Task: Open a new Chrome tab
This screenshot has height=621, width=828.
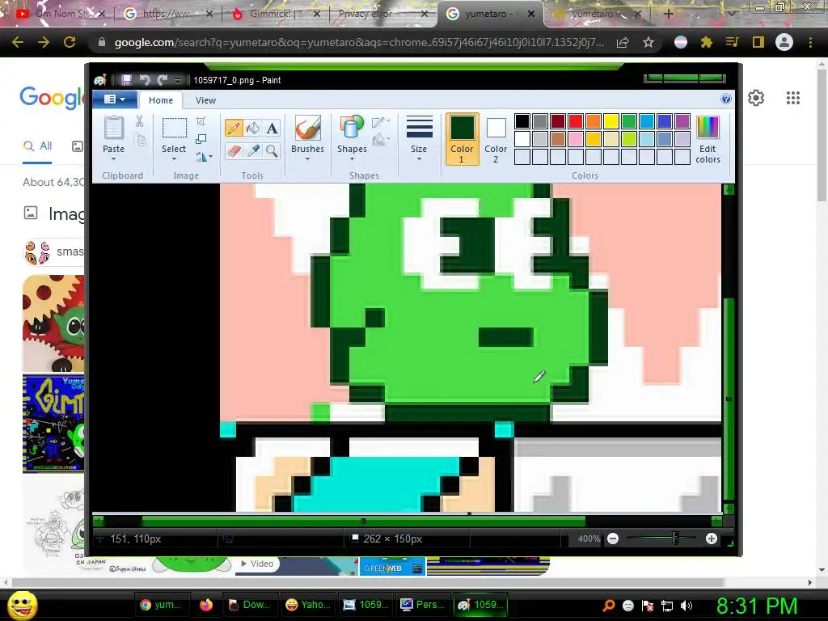Action: click(x=668, y=14)
